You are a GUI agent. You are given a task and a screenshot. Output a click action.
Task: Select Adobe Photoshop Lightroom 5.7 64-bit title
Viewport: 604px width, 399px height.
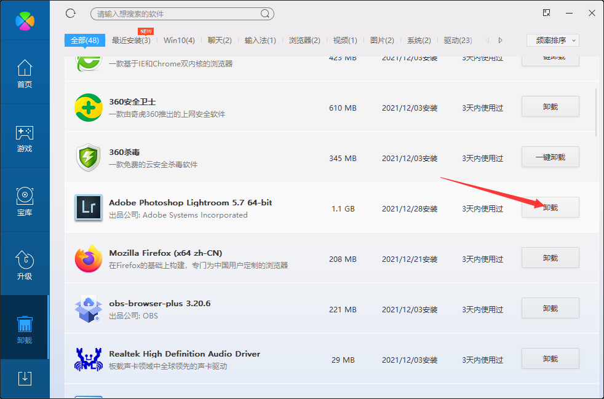click(191, 203)
